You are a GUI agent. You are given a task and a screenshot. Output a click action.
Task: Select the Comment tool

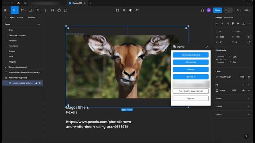point(65,10)
